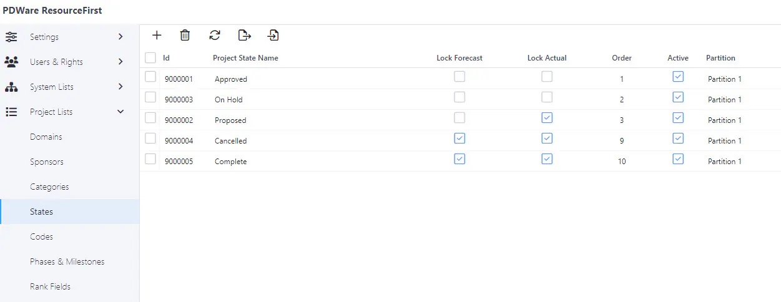
Task: Click the Project Lists list icon
Action: [x=11, y=112]
